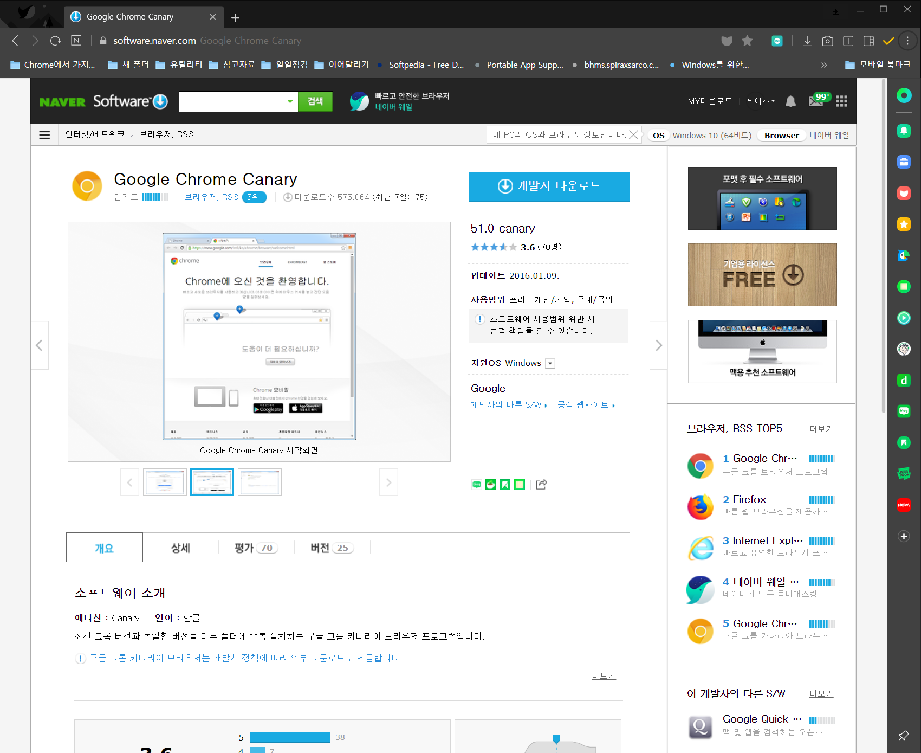The width and height of the screenshot is (921, 753).
Task: Open the 유틸리티 bookmark folder
Action: [x=179, y=65]
